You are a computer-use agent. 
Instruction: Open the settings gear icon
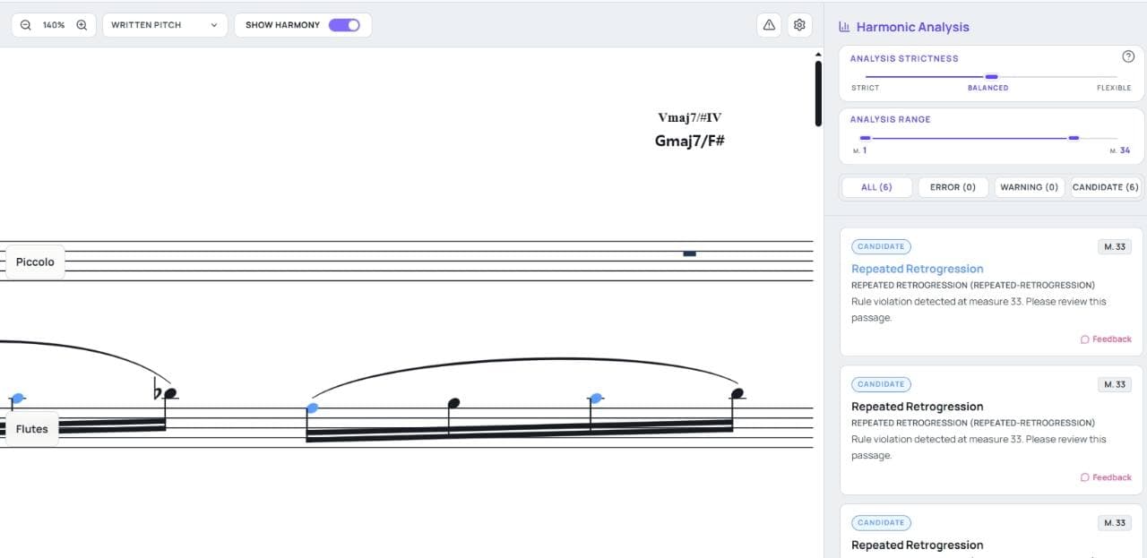point(799,25)
